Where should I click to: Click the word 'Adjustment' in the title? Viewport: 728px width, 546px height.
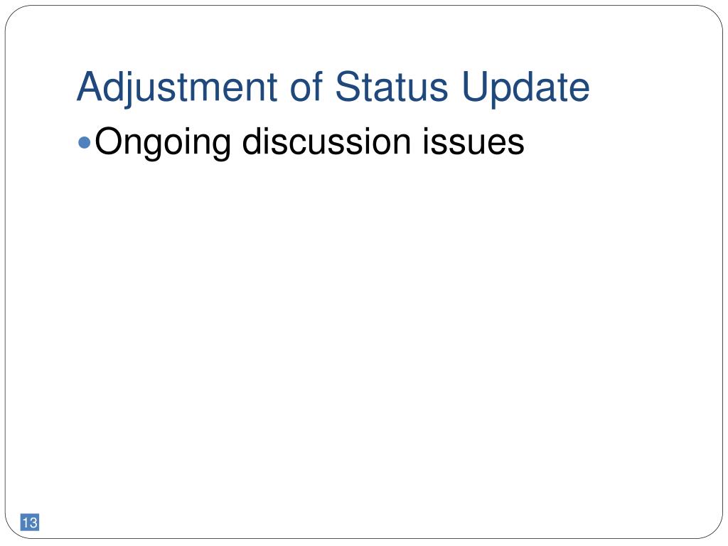coord(177,88)
